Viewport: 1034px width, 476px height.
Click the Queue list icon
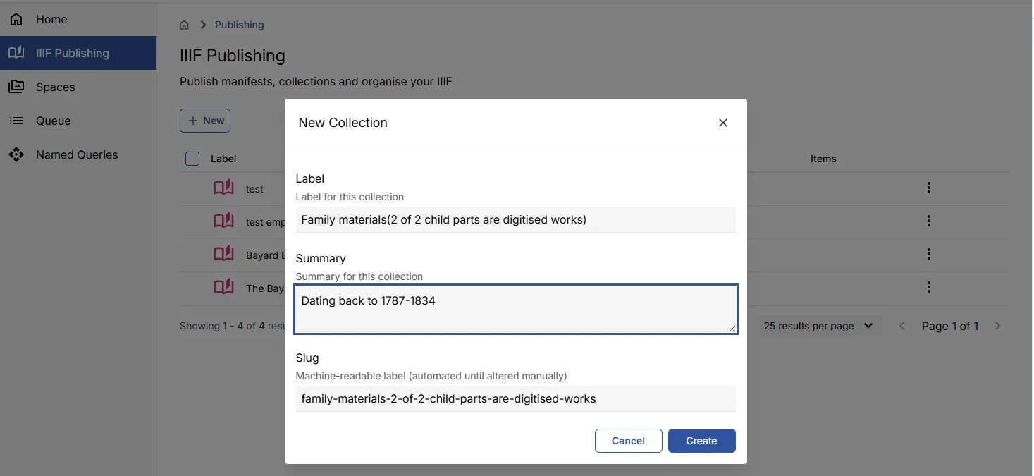[16, 121]
